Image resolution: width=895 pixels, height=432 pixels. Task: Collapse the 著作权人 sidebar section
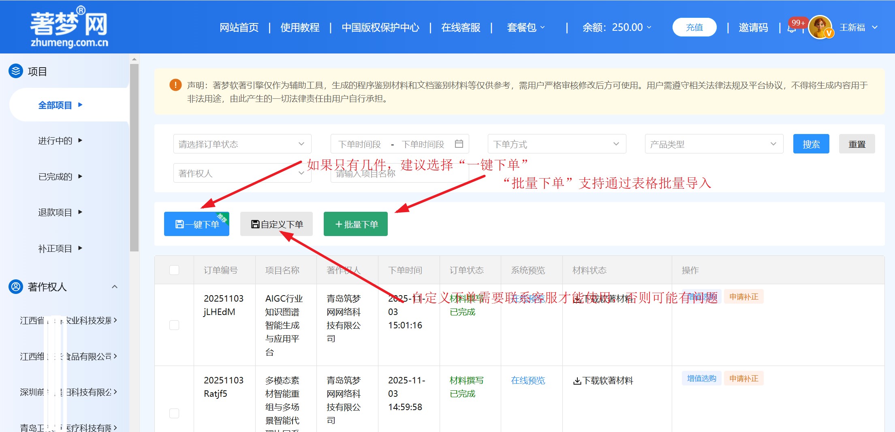pyautogui.click(x=115, y=287)
